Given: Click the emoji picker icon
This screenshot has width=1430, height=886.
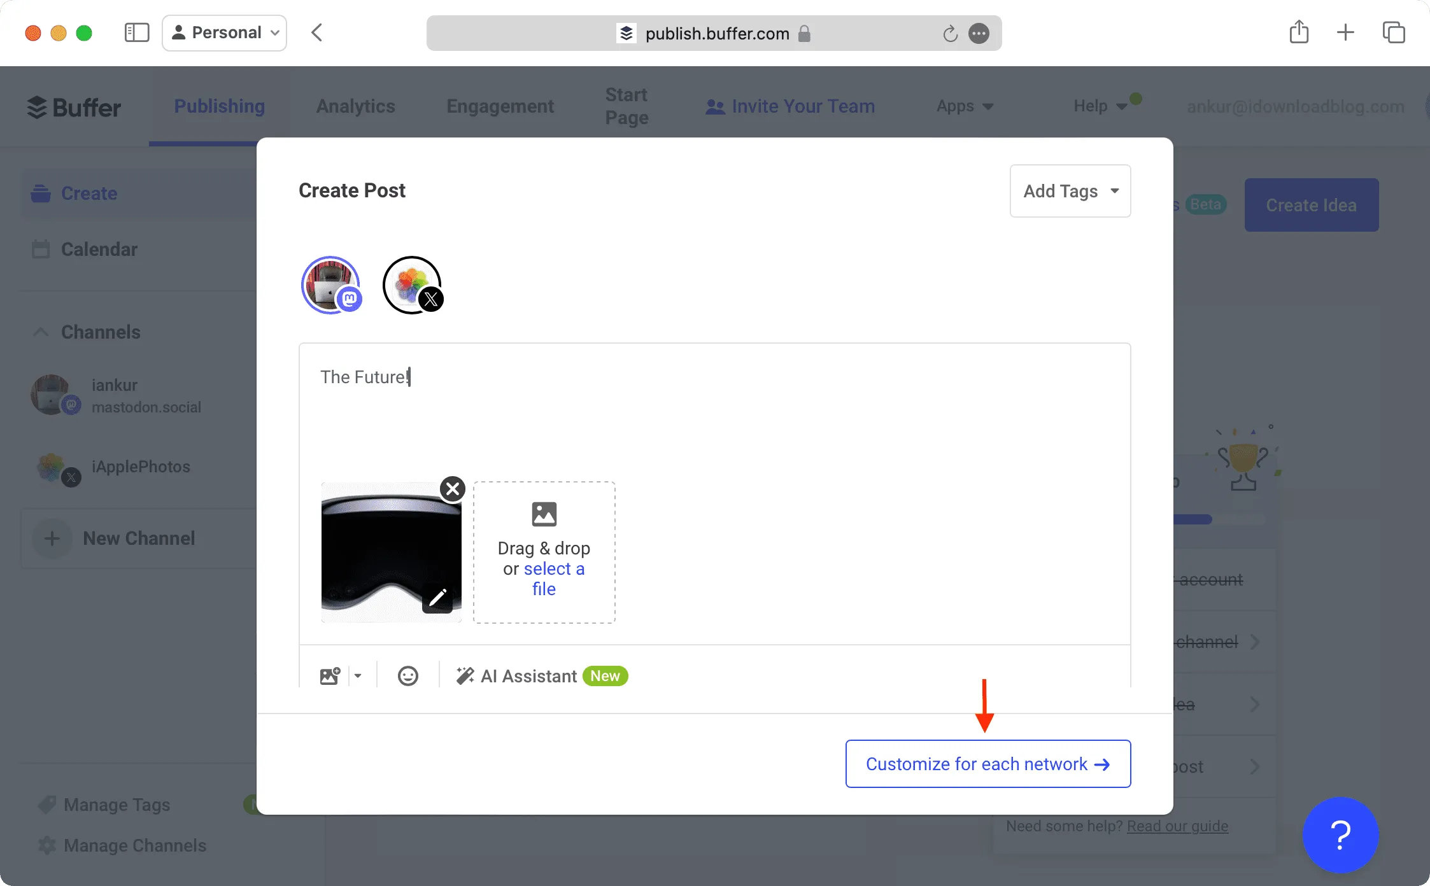Looking at the screenshot, I should tap(407, 676).
